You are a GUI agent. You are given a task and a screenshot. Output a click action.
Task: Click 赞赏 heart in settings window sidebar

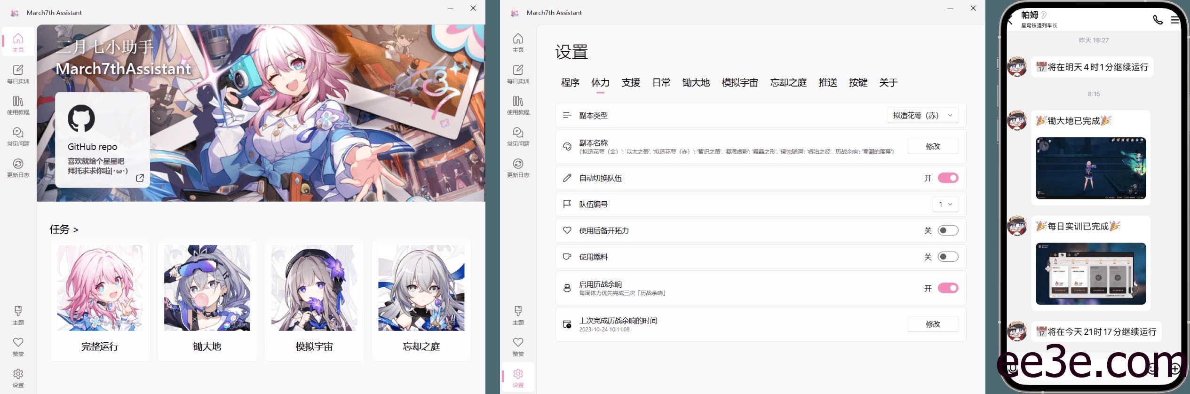(518, 346)
